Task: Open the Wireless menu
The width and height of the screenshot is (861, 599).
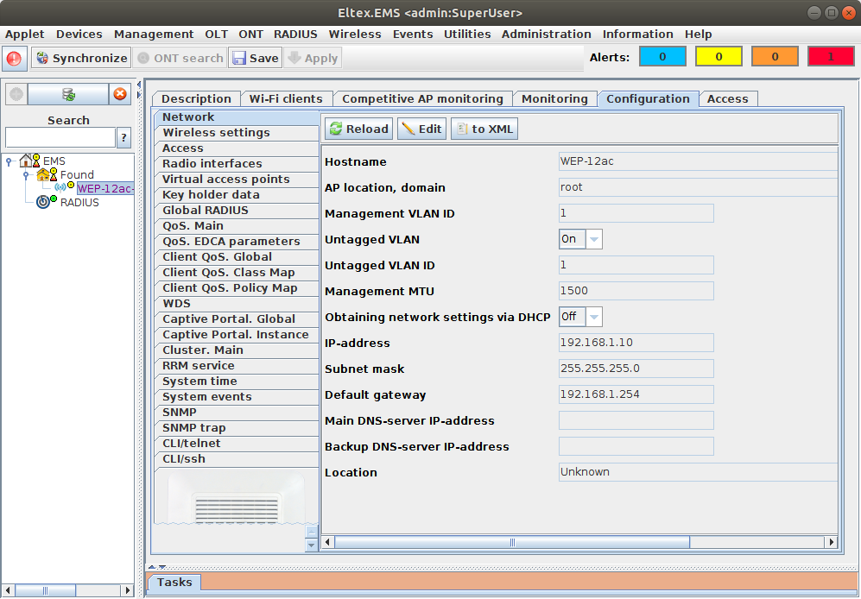Action: [354, 35]
